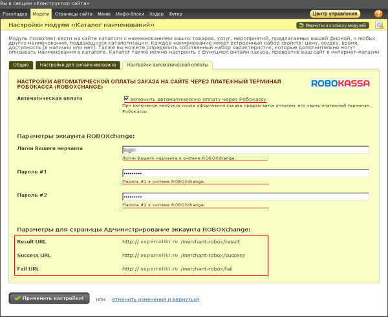
Task: Click the отменить изменения и вернуться link
Action: [x=155, y=300]
